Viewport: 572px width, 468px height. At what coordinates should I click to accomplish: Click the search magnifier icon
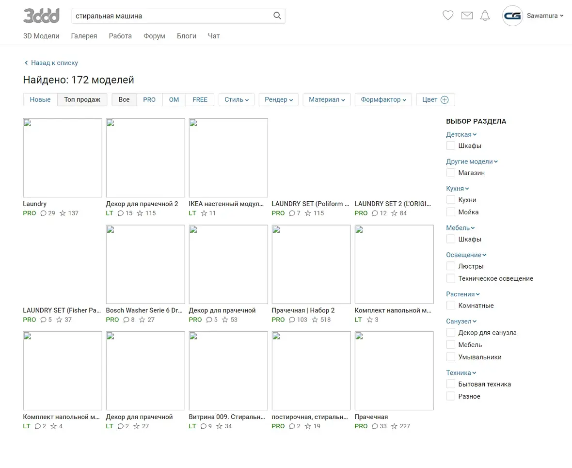tap(277, 16)
